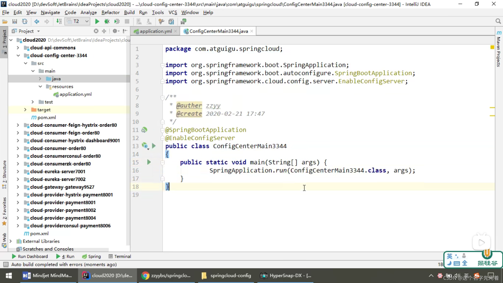Open the Windows Start menu

click(9, 275)
